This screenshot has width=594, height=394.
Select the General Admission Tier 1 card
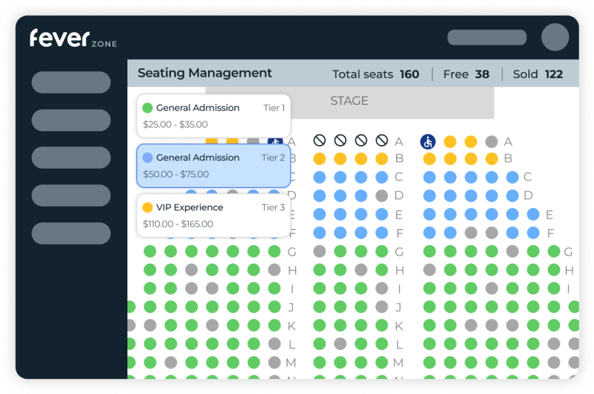(x=213, y=115)
